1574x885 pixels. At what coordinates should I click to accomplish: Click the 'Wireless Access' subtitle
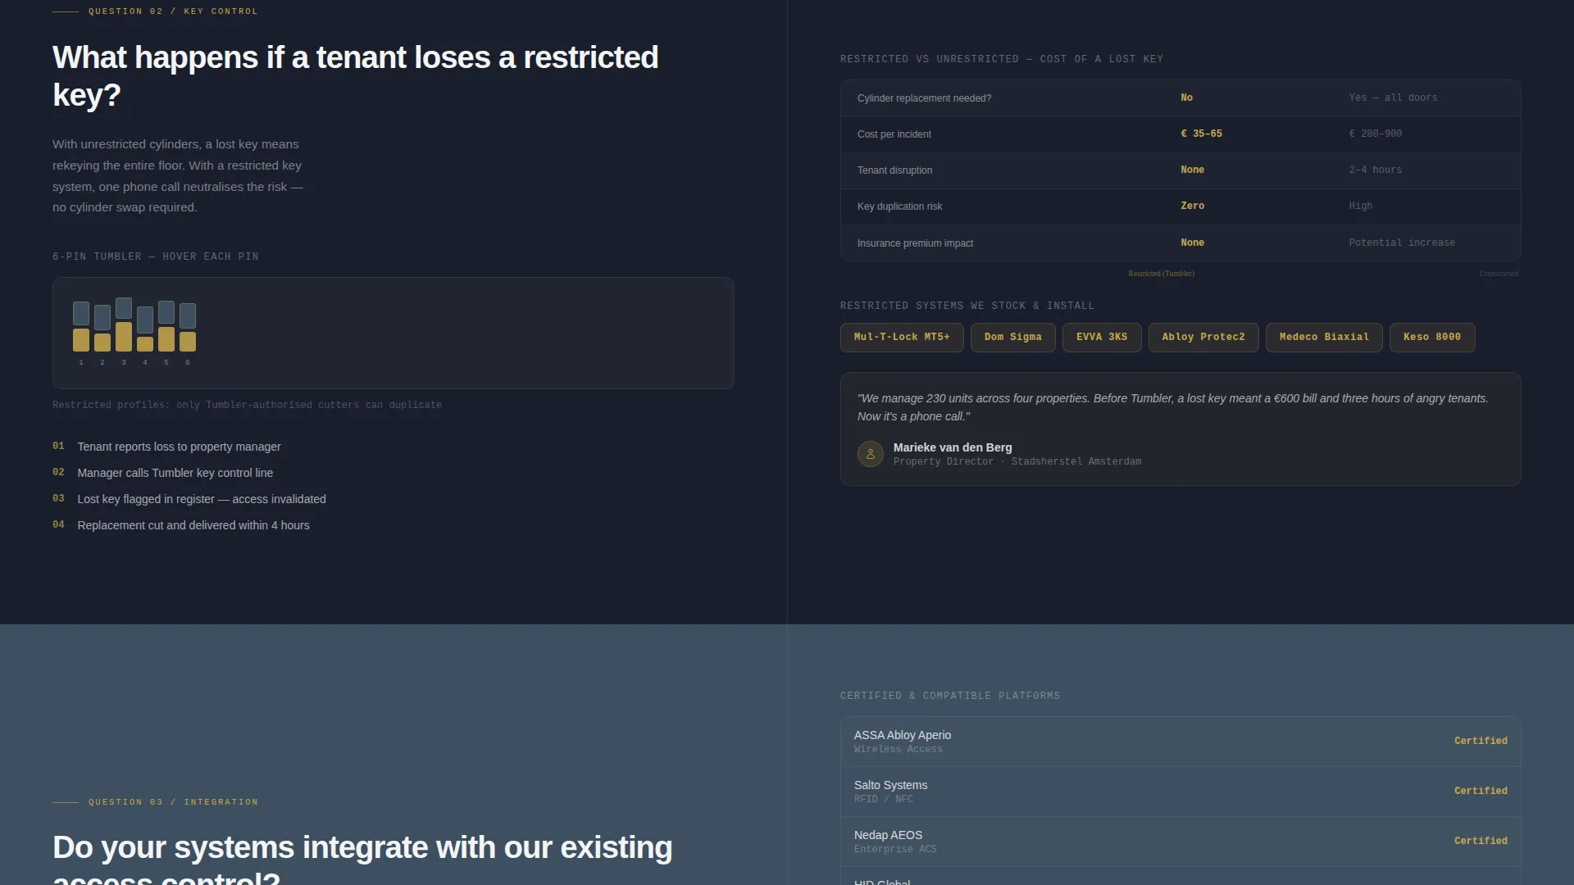click(898, 750)
